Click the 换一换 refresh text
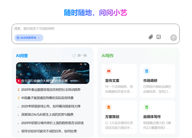Viewport: 192px width, 138px height. click(82, 56)
